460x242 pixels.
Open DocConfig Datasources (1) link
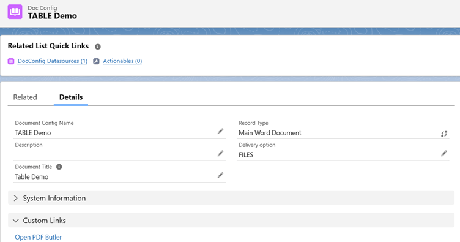point(53,61)
